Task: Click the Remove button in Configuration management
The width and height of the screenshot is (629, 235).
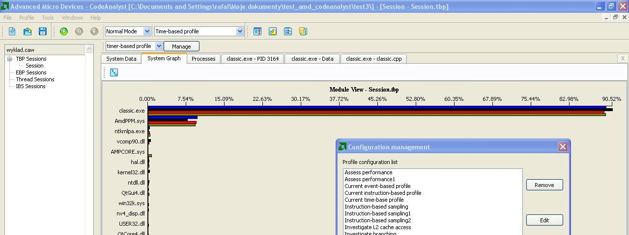Action: (544, 185)
